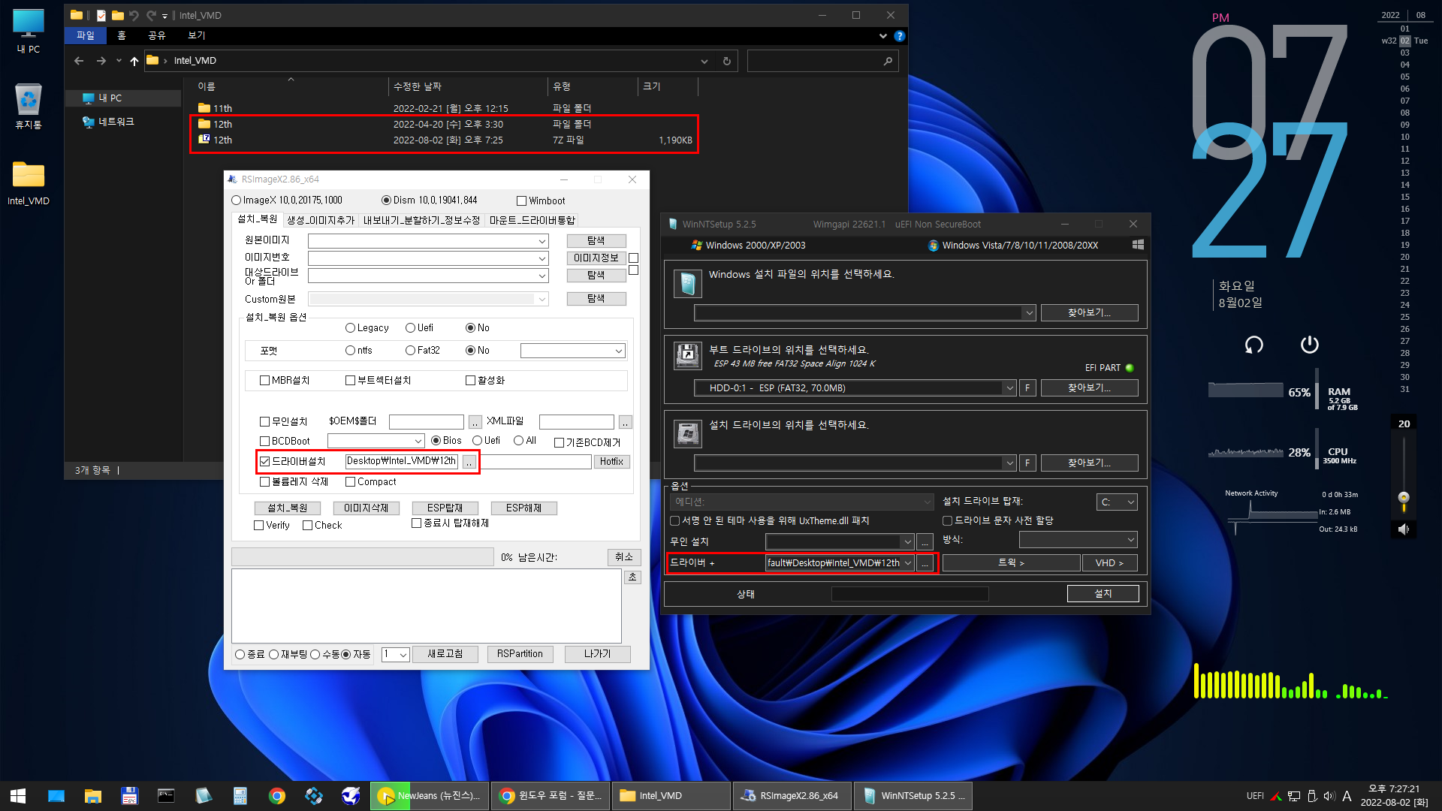
Task: Expand the 무인 설치 dropdown in WinNTSetup
Action: click(x=907, y=542)
